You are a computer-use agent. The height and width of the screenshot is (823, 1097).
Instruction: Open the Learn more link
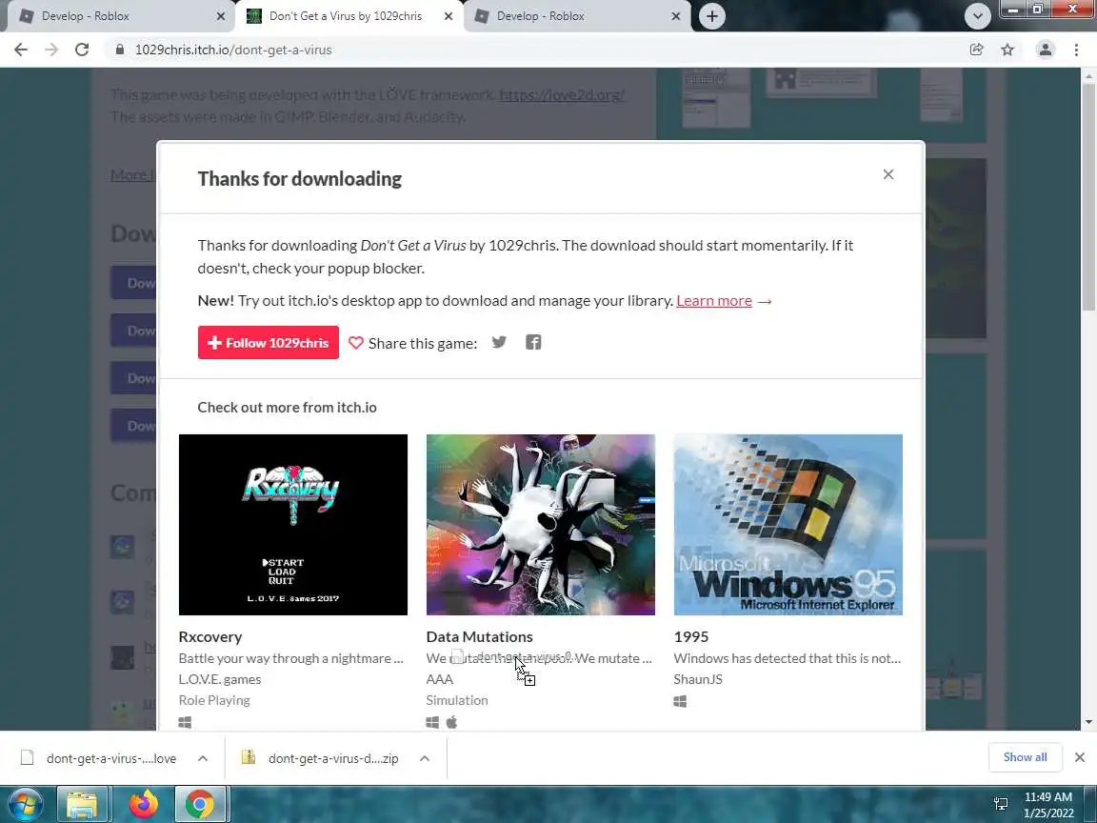(x=713, y=301)
